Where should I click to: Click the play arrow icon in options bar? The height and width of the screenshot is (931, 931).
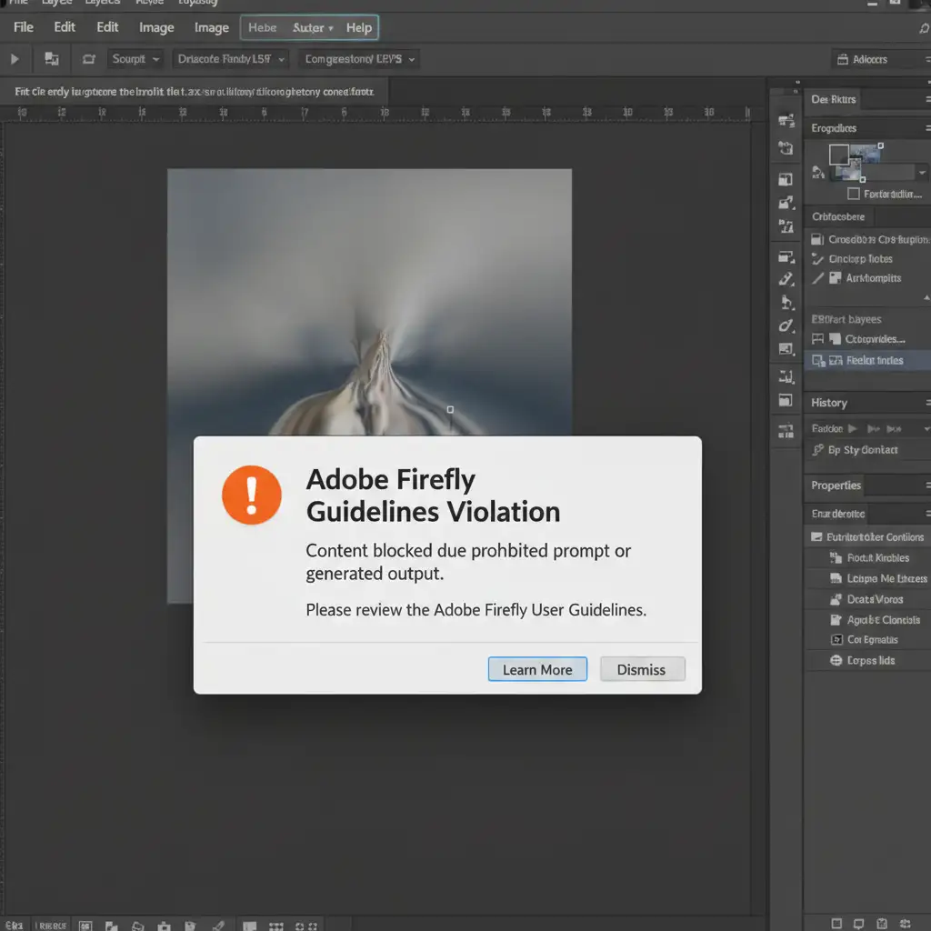point(15,59)
